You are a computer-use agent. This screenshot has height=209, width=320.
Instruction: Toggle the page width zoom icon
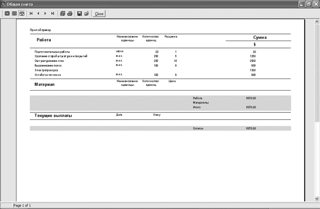[x=22, y=14]
